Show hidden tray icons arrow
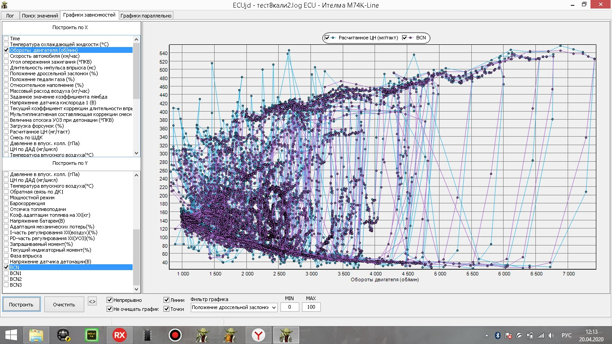Viewport: 612px width, 344px height. (x=487, y=335)
